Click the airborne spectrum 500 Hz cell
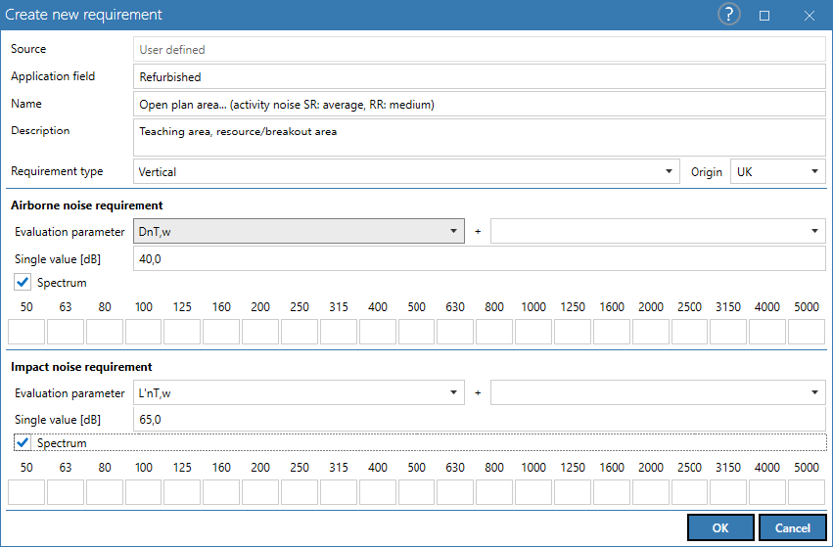 [x=417, y=332]
